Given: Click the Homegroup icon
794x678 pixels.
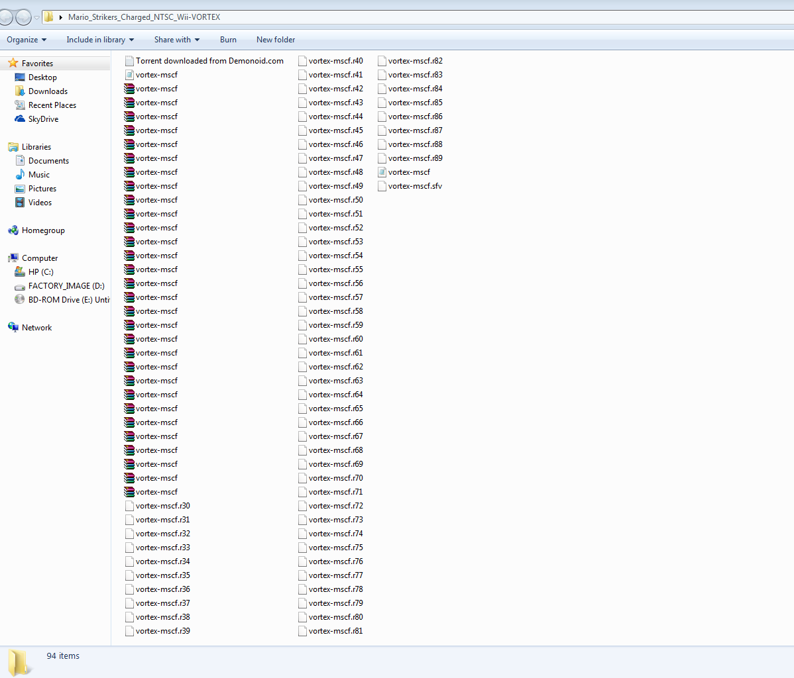Looking at the screenshot, I should coord(13,230).
